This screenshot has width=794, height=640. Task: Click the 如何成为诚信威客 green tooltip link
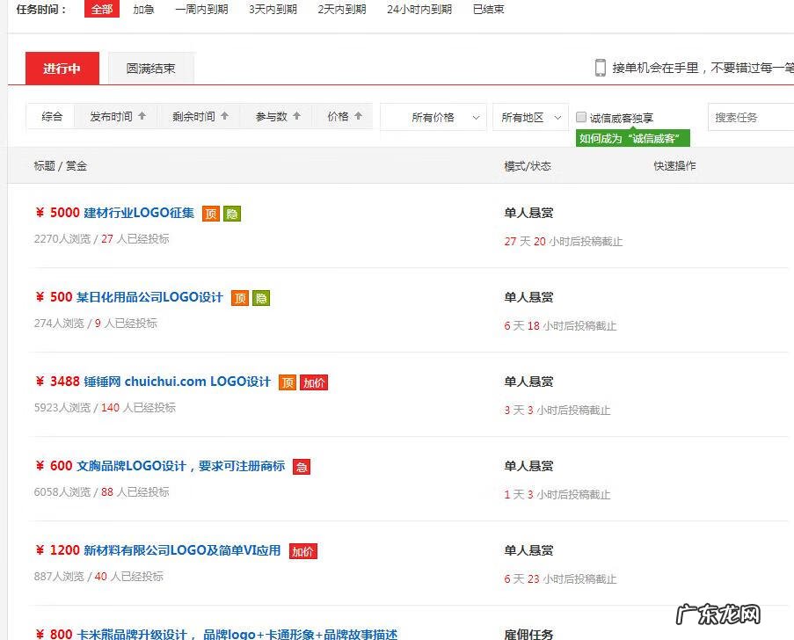(632, 138)
